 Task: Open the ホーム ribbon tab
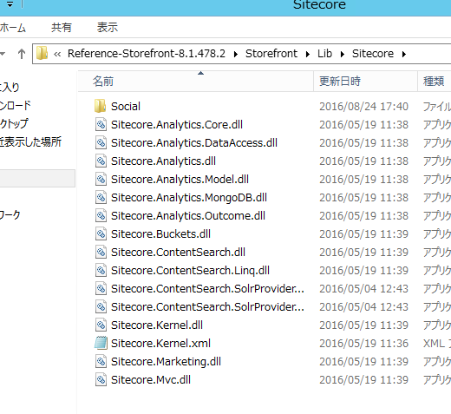(13, 28)
